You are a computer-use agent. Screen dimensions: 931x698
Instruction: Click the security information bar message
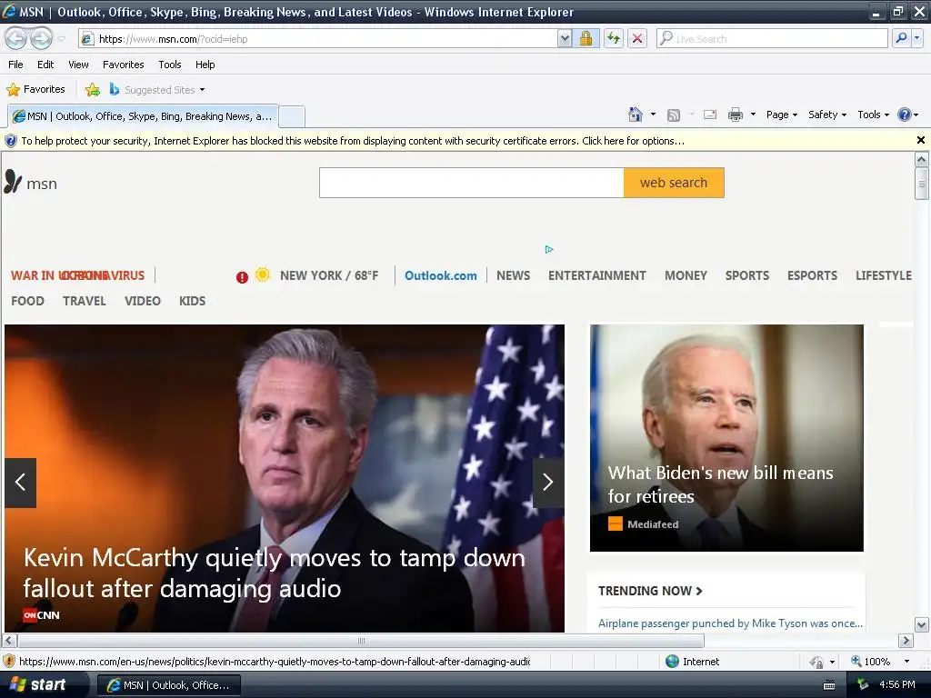tap(353, 141)
